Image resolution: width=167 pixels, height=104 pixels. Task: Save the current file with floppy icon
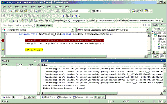[21, 11]
